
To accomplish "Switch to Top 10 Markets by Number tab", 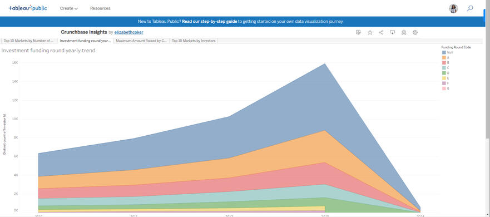I will pyautogui.click(x=29, y=41).
